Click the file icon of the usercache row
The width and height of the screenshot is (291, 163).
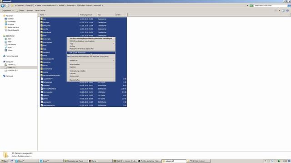(41, 102)
